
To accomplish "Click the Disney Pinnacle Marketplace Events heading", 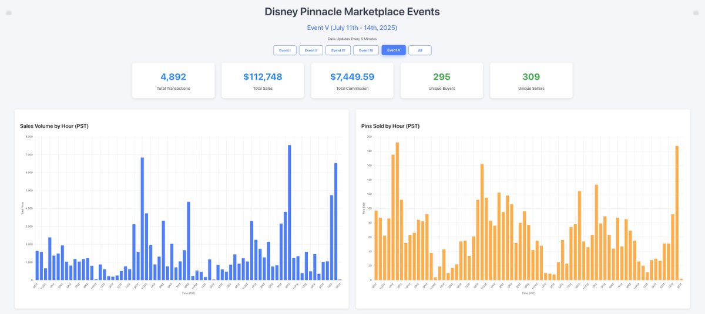I will tap(352, 12).
